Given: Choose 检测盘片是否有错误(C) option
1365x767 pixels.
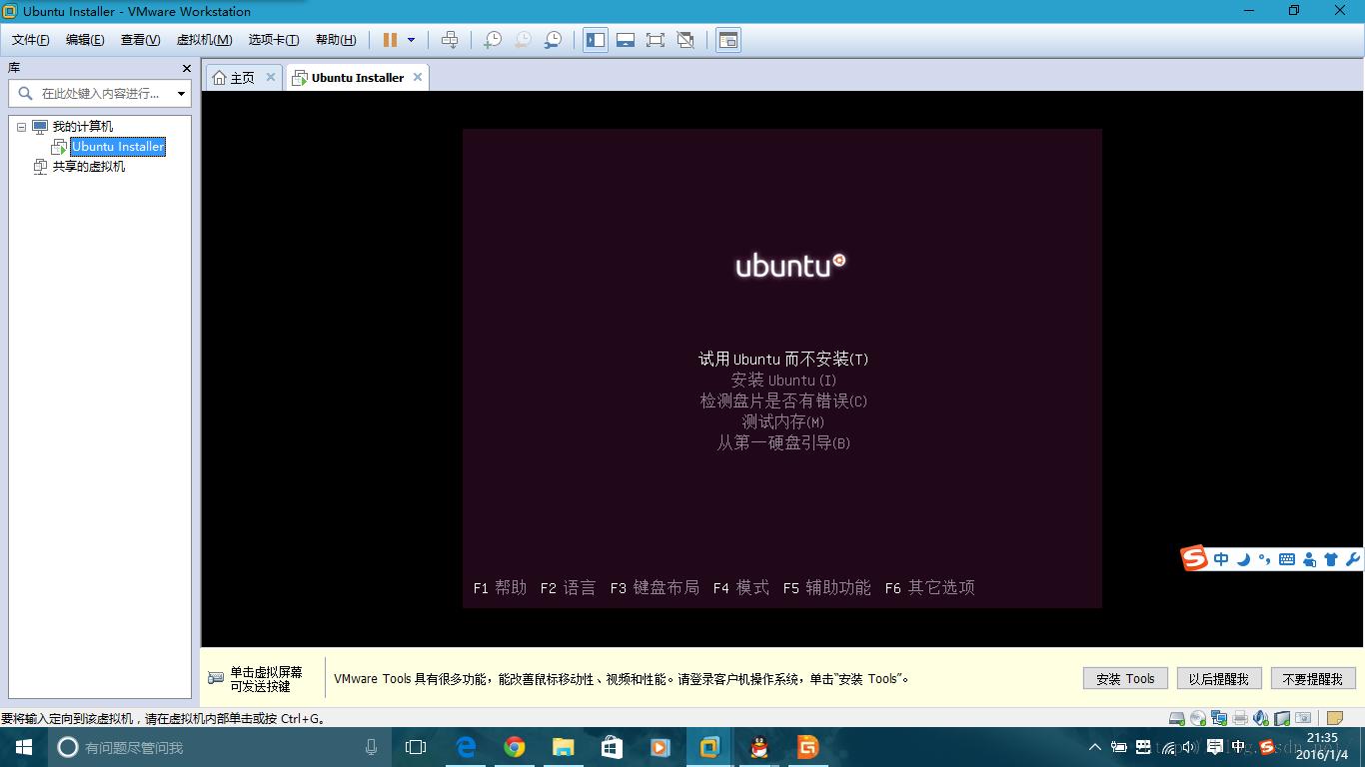Looking at the screenshot, I should coord(783,400).
